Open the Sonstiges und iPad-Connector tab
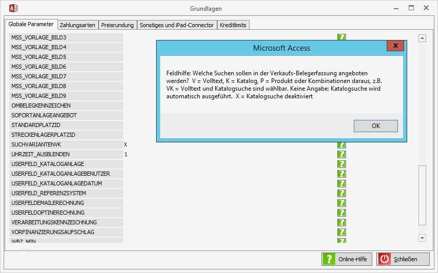This screenshot has width=438, height=273. coord(177,25)
